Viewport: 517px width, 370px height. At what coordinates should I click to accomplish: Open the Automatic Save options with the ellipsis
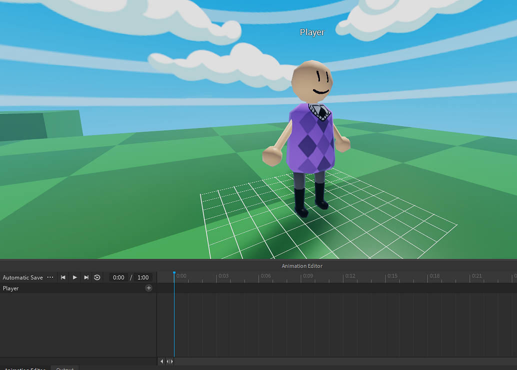pyautogui.click(x=50, y=277)
